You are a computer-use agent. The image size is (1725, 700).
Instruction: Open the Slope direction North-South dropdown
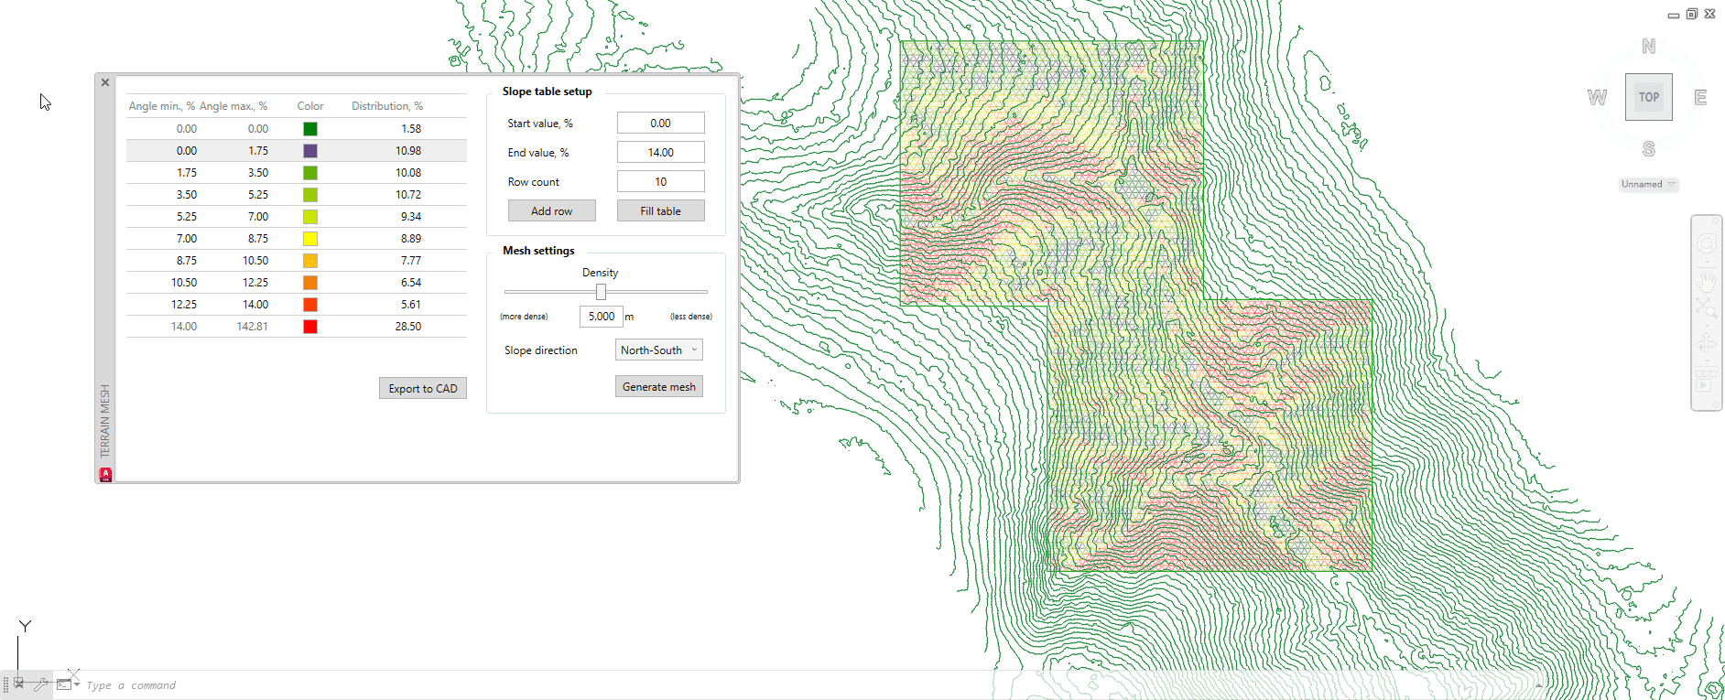tap(659, 350)
